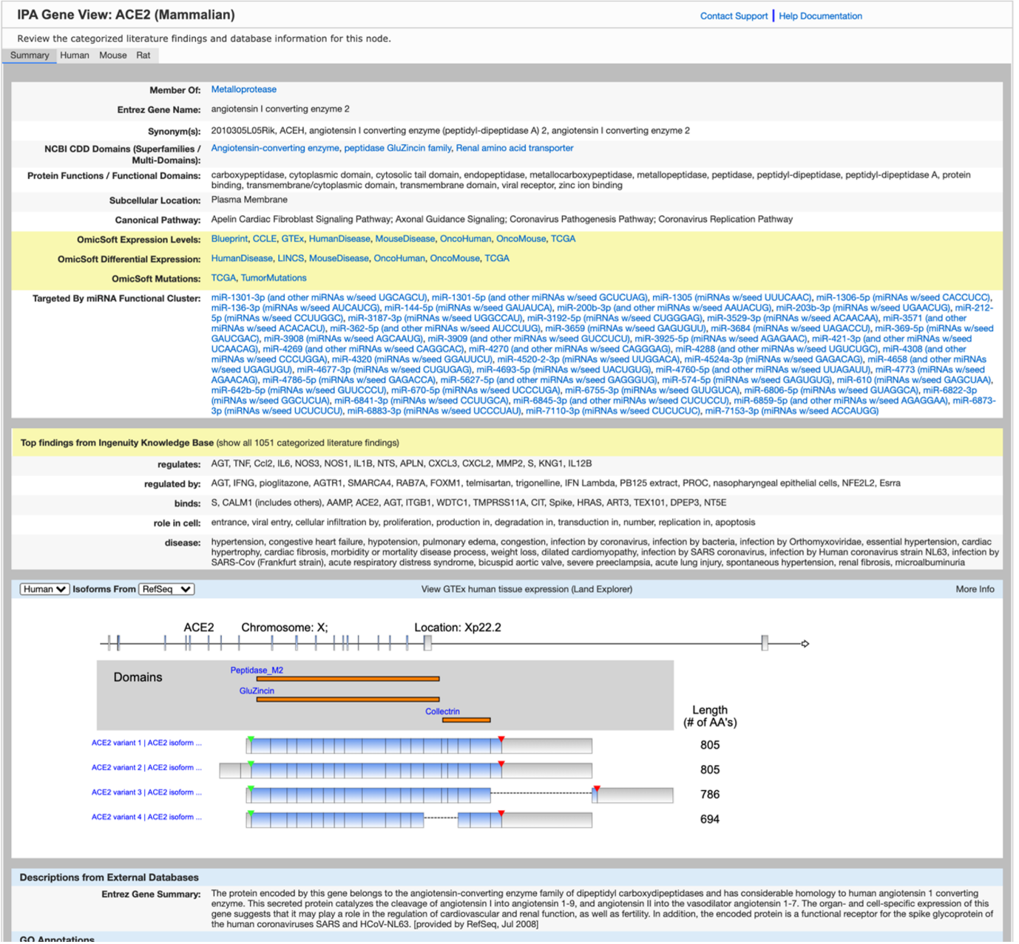
Task: Open CCLE expression levels link
Action: (x=265, y=239)
